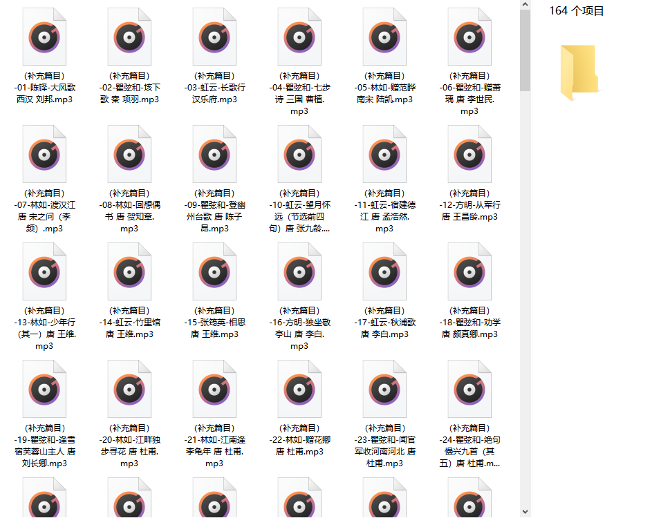The image size is (661, 527).
Task: Select the 14-虹云-竹里馆 mp3 file icon
Action: point(129,271)
